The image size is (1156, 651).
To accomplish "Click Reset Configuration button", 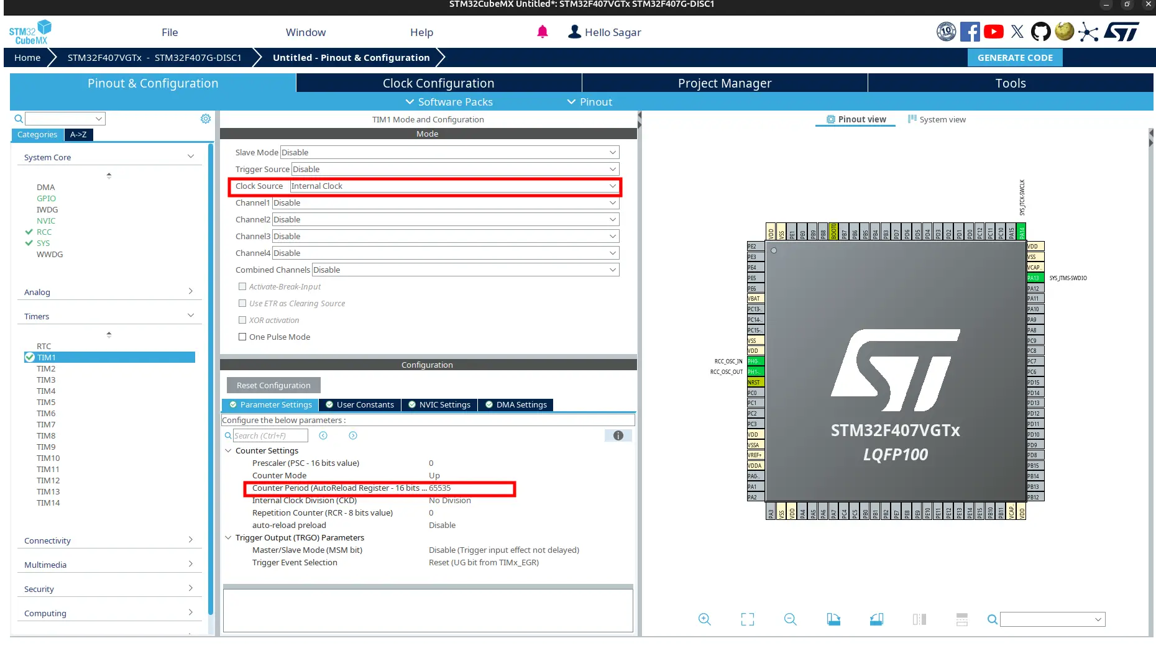I will pos(273,385).
